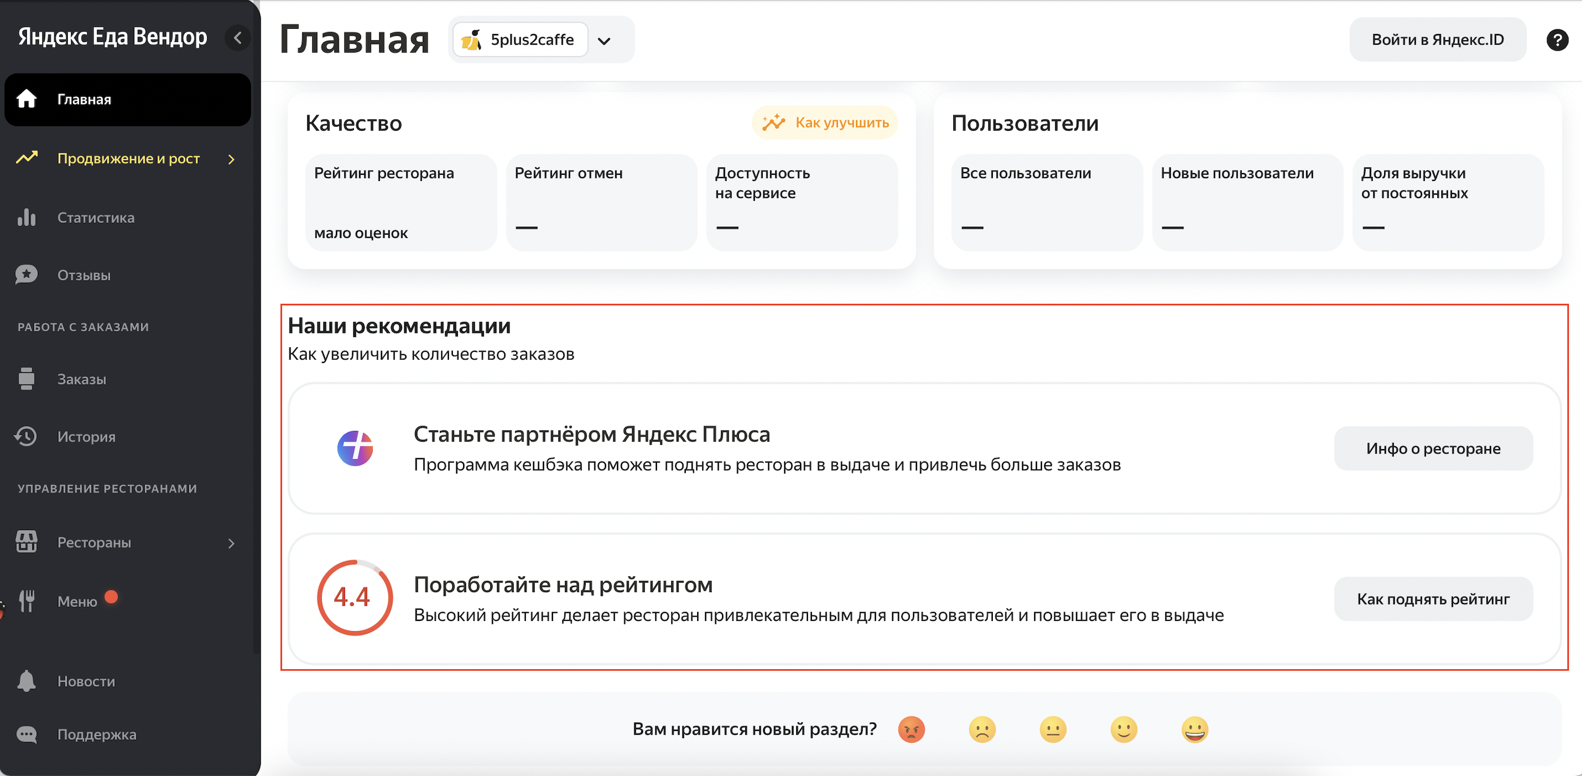Open help via the question mark icon
Image resolution: width=1582 pixels, height=776 pixels.
pyautogui.click(x=1557, y=40)
